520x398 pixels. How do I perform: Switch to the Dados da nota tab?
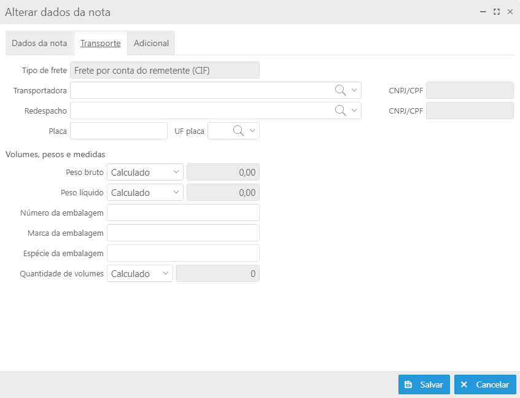click(x=39, y=43)
